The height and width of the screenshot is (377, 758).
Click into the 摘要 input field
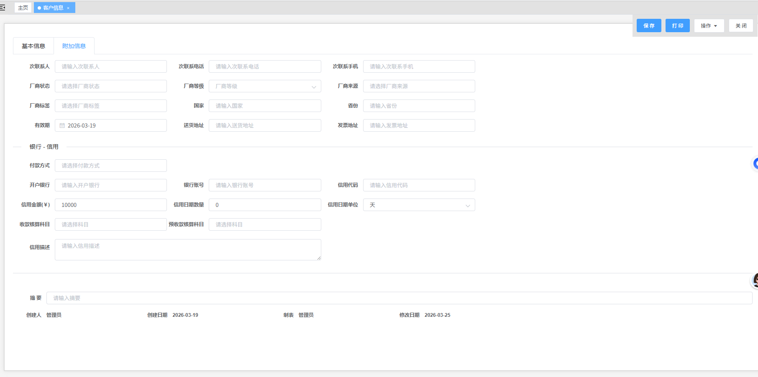399,298
